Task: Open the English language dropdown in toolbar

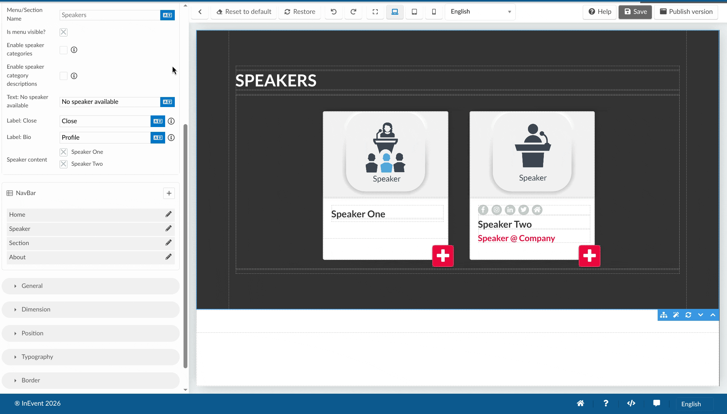Action: pos(480,12)
